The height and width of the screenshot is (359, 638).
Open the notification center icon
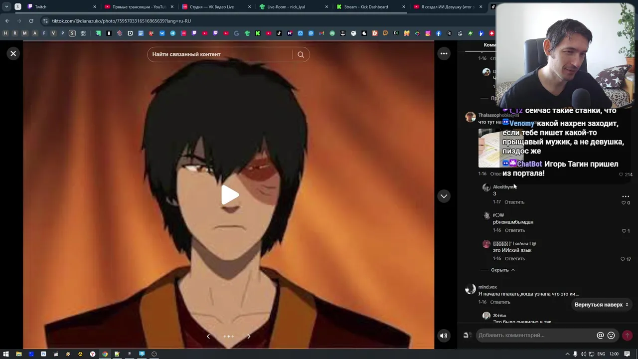tap(628, 354)
